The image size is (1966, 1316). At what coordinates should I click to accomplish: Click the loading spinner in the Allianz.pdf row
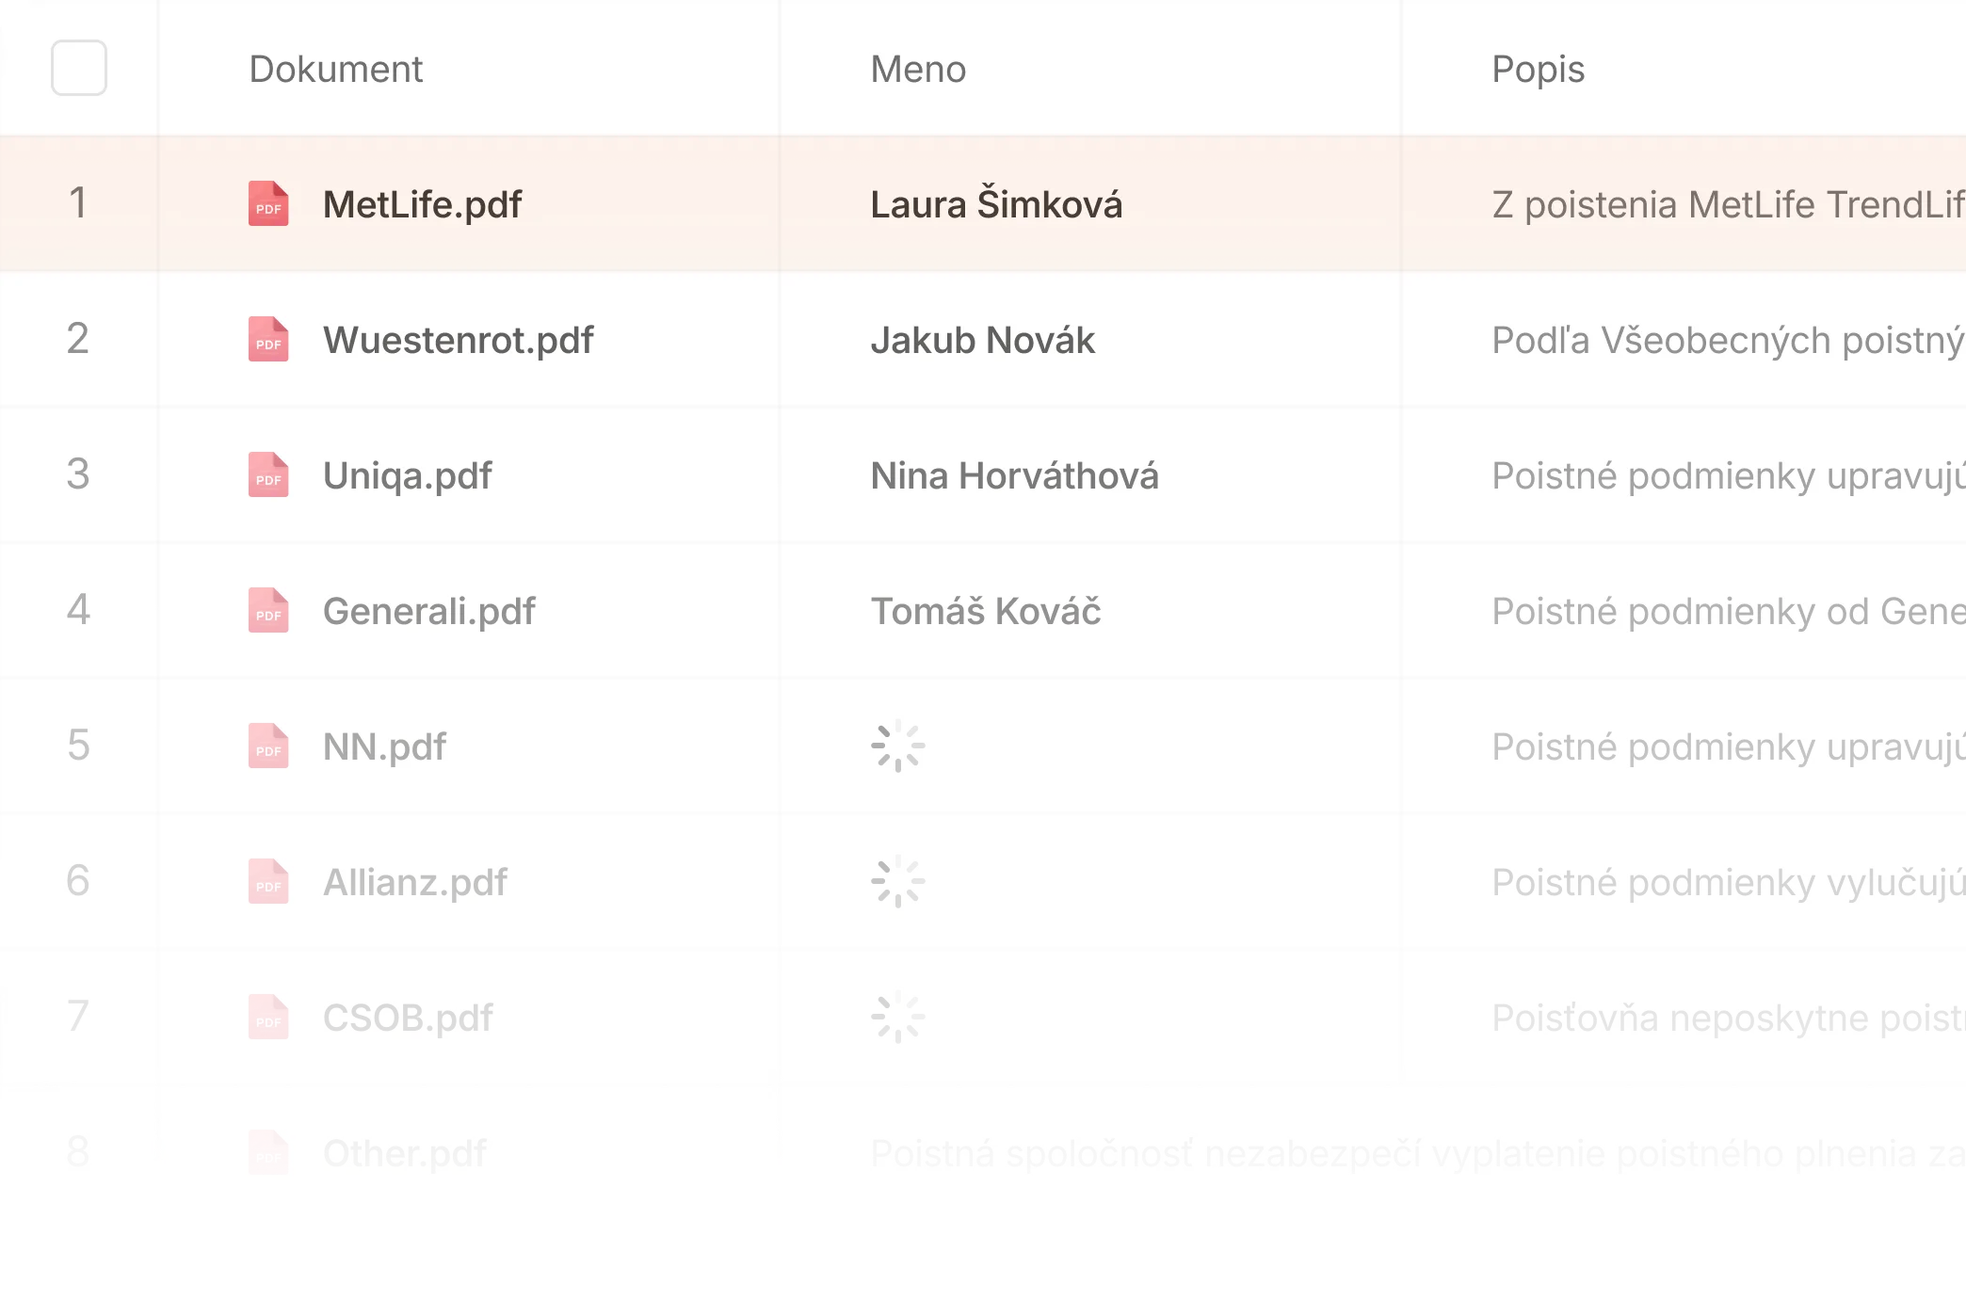click(898, 881)
